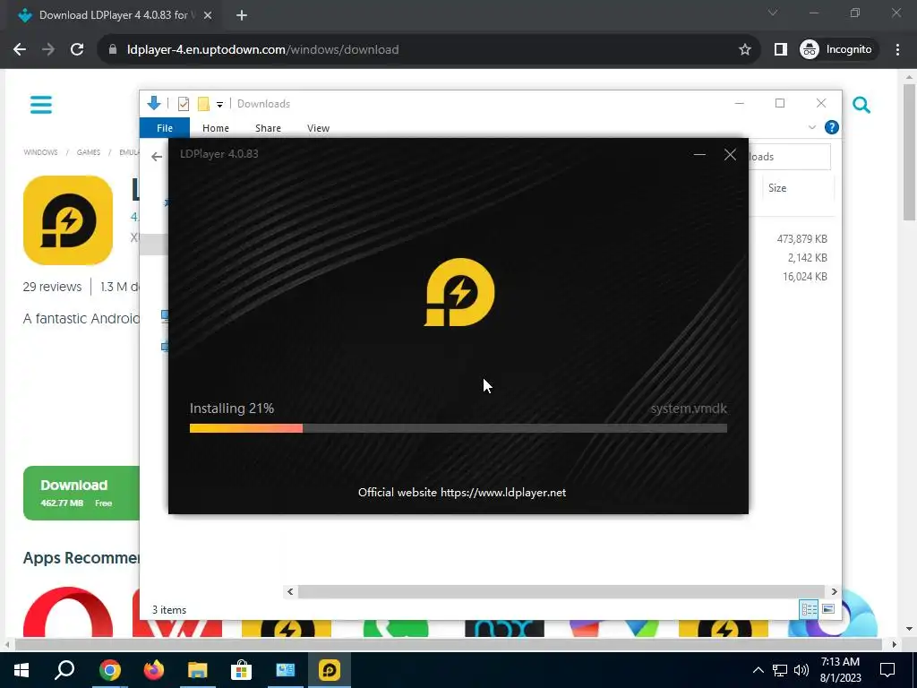Expand Customize Quick Access Toolbar dropdown

220,104
